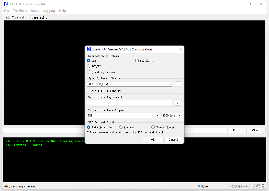Choose Address for RTT control block
Viewport: 269px width, 191px height.
click(x=121, y=127)
